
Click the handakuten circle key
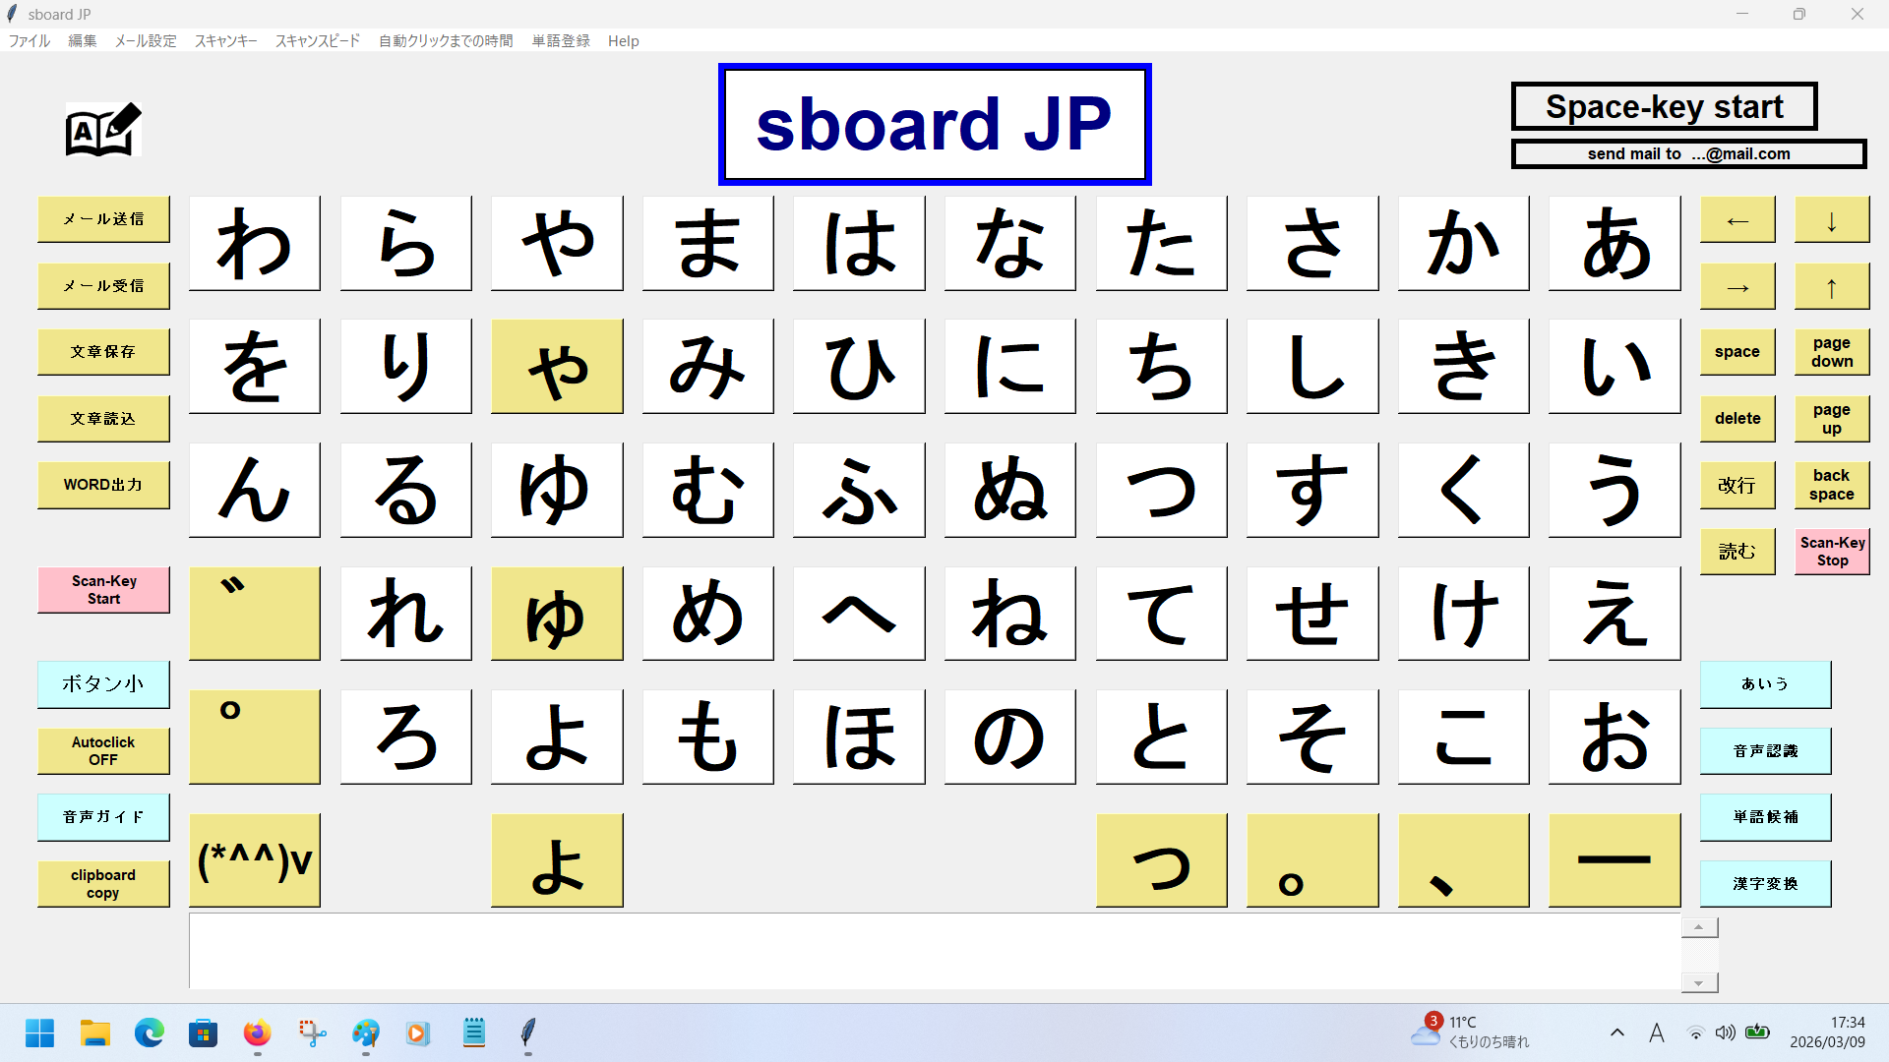[x=255, y=737]
